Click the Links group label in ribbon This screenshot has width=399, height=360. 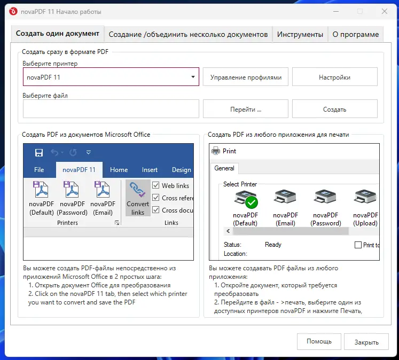[171, 223]
